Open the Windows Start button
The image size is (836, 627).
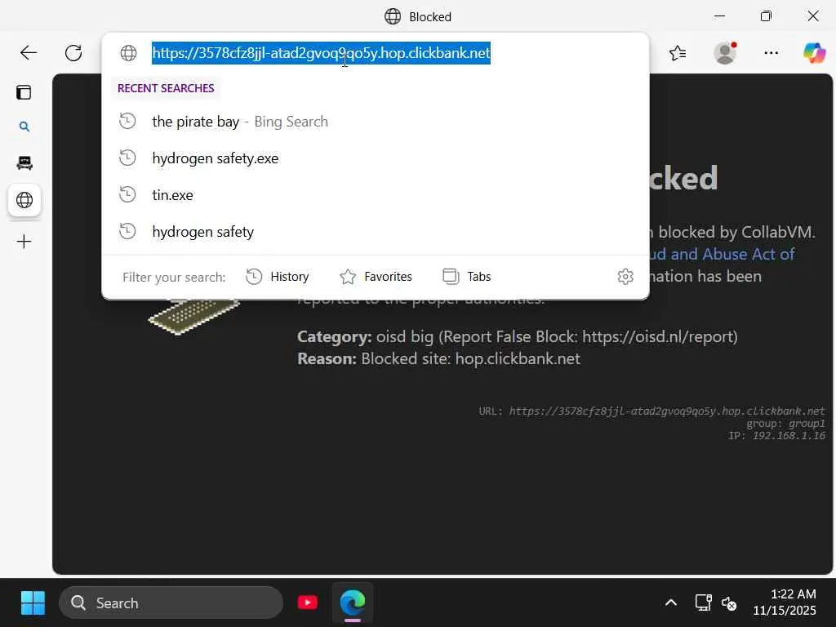[x=33, y=603]
